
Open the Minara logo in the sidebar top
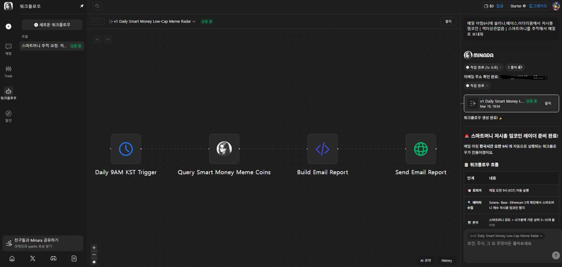point(8,6)
